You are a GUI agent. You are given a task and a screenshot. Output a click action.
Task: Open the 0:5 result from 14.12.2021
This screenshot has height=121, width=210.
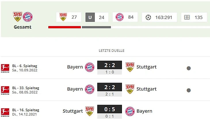(110, 109)
